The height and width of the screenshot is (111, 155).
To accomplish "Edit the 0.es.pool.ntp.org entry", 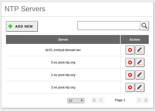I will coord(140,62).
